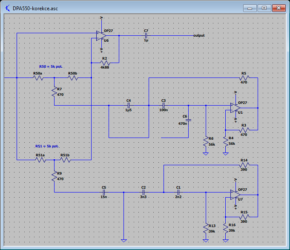This screenshot has height=250, width=290.
Task: Click resistor R2 4k88 symbol
Action: [105, 63]
